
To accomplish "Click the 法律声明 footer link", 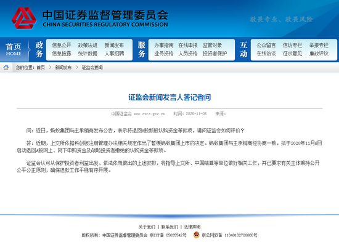I will tap(192, 227).
